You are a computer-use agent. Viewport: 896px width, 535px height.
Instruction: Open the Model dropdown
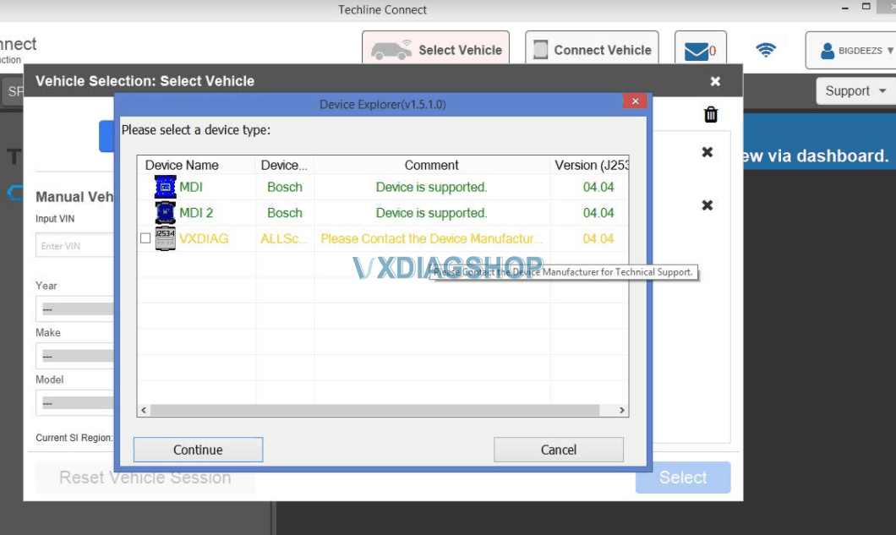75,402
